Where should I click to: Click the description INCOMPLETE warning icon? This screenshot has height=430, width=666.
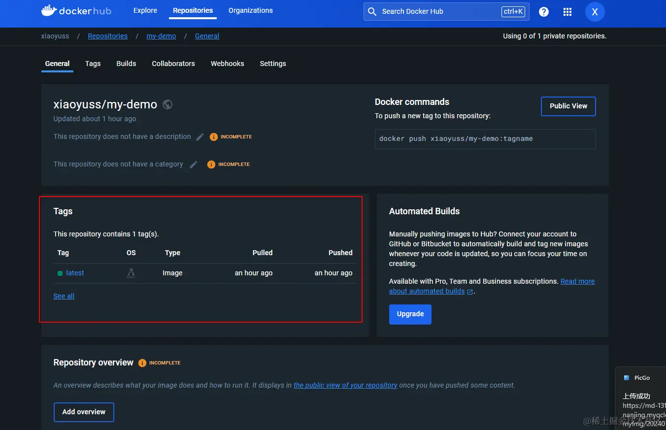pyautogui.click(x=214, y=137)
